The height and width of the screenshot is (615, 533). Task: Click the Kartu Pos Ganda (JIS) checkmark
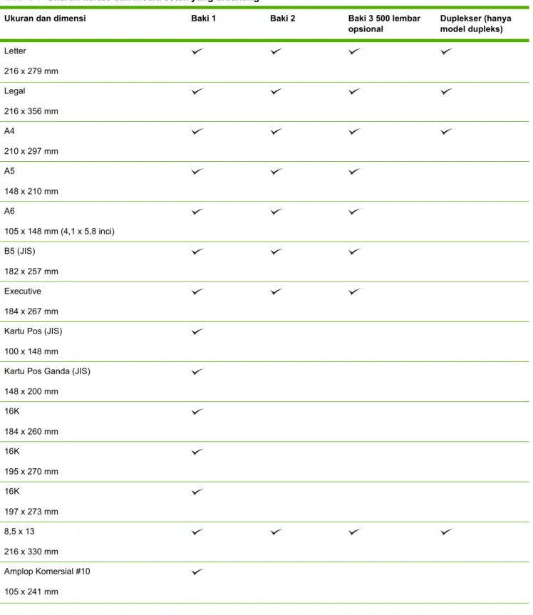pos(197,371)
